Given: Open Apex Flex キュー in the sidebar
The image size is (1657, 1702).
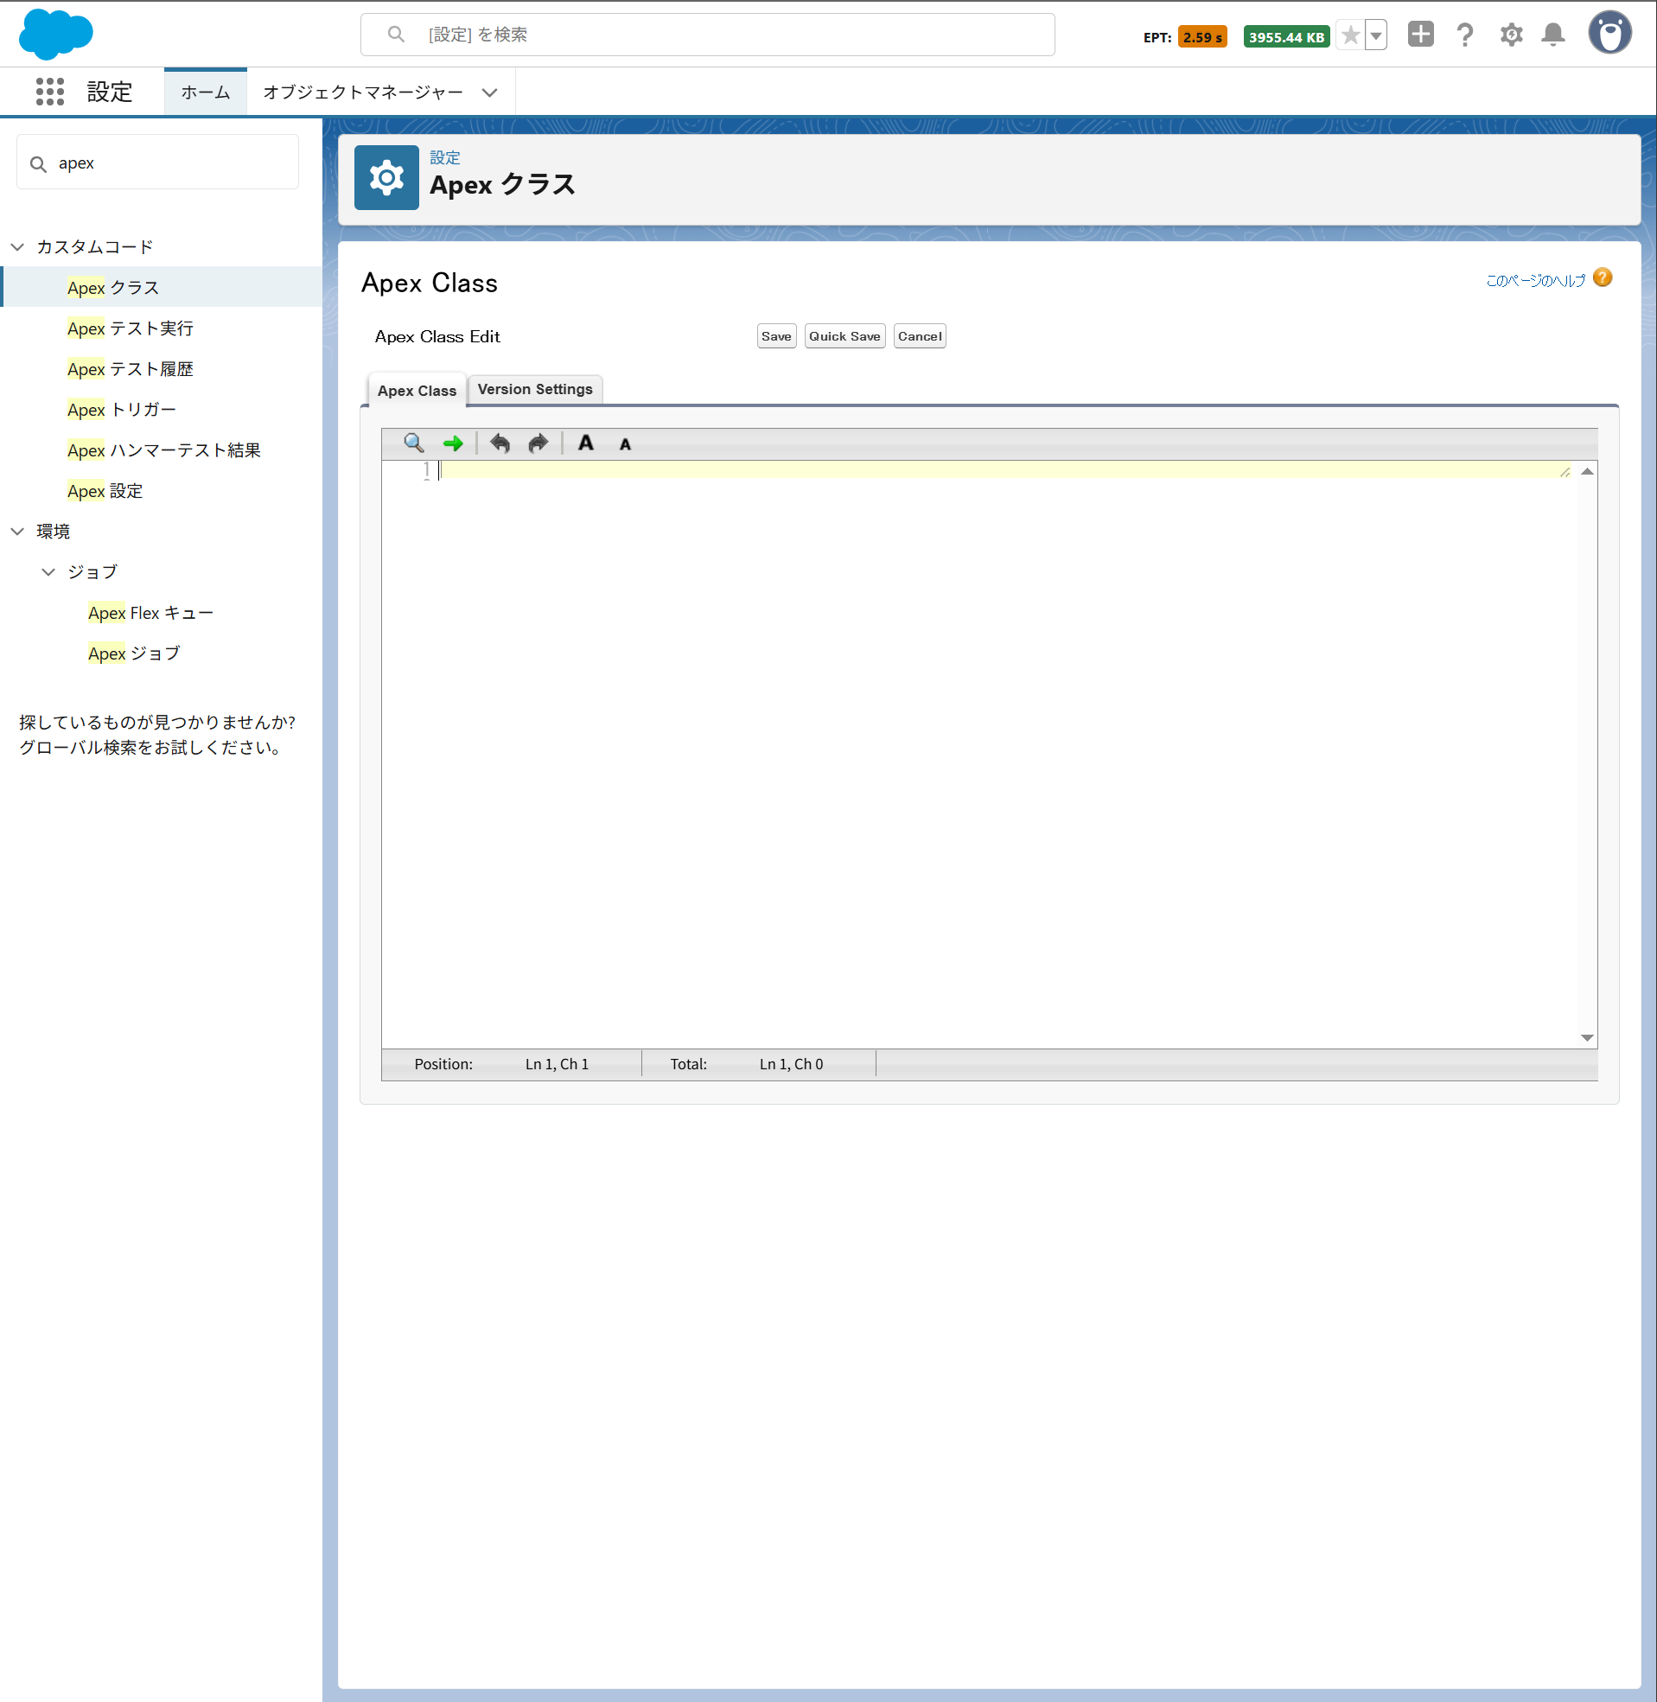Looking at the screenshot, I should click(x=150, y=614).
